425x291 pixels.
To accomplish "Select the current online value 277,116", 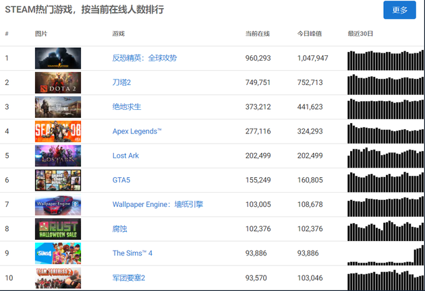I will point(258,131).
